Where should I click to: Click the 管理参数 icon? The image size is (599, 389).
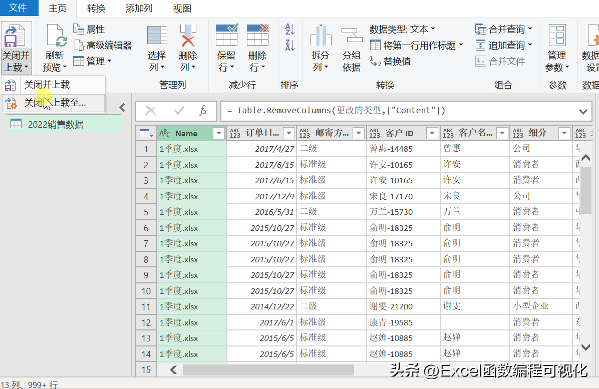pos(557,35)
